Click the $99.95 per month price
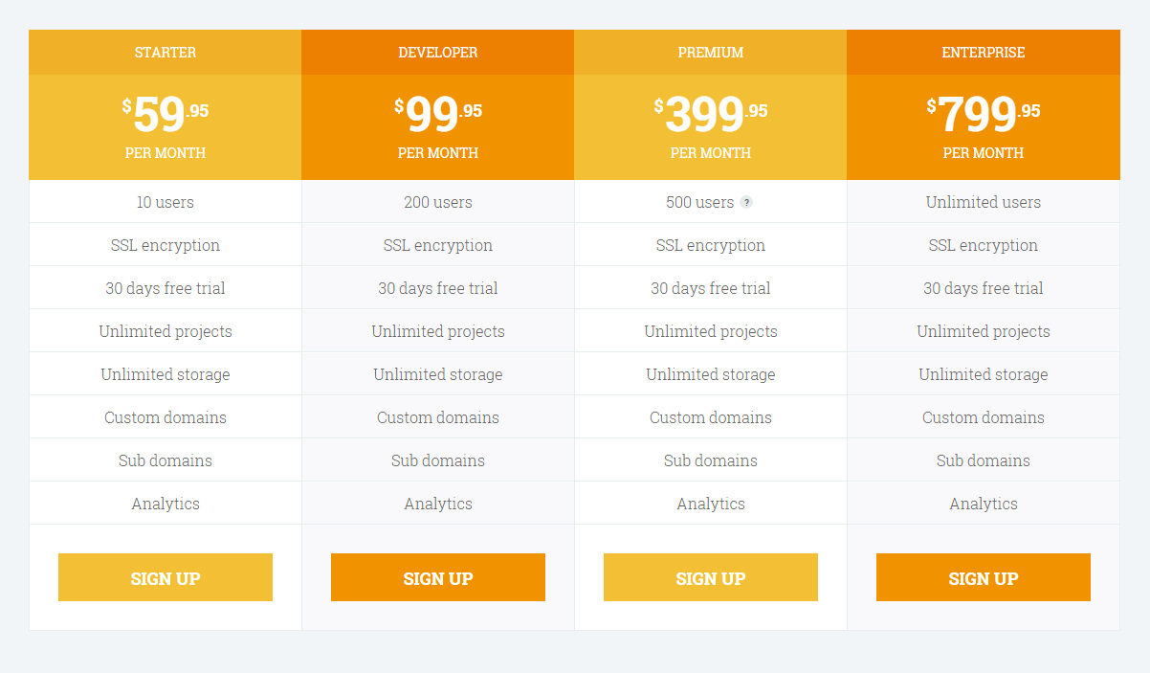Image resolution: width=1150 pixels, height=673 pixels. coord(437,125)
